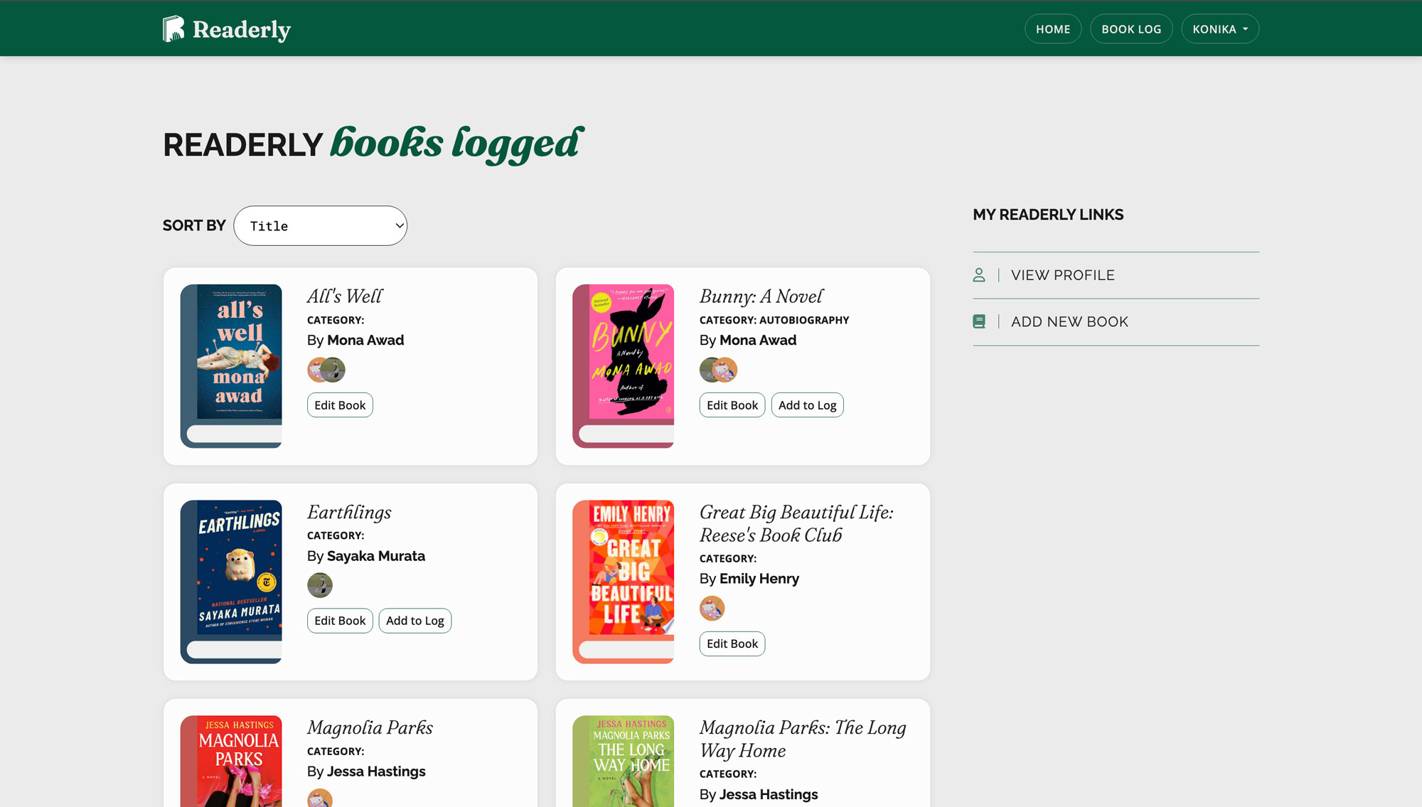Click the reader avatars on All's Well card
The image size is (1422, 807).
[x=326, y=370]
